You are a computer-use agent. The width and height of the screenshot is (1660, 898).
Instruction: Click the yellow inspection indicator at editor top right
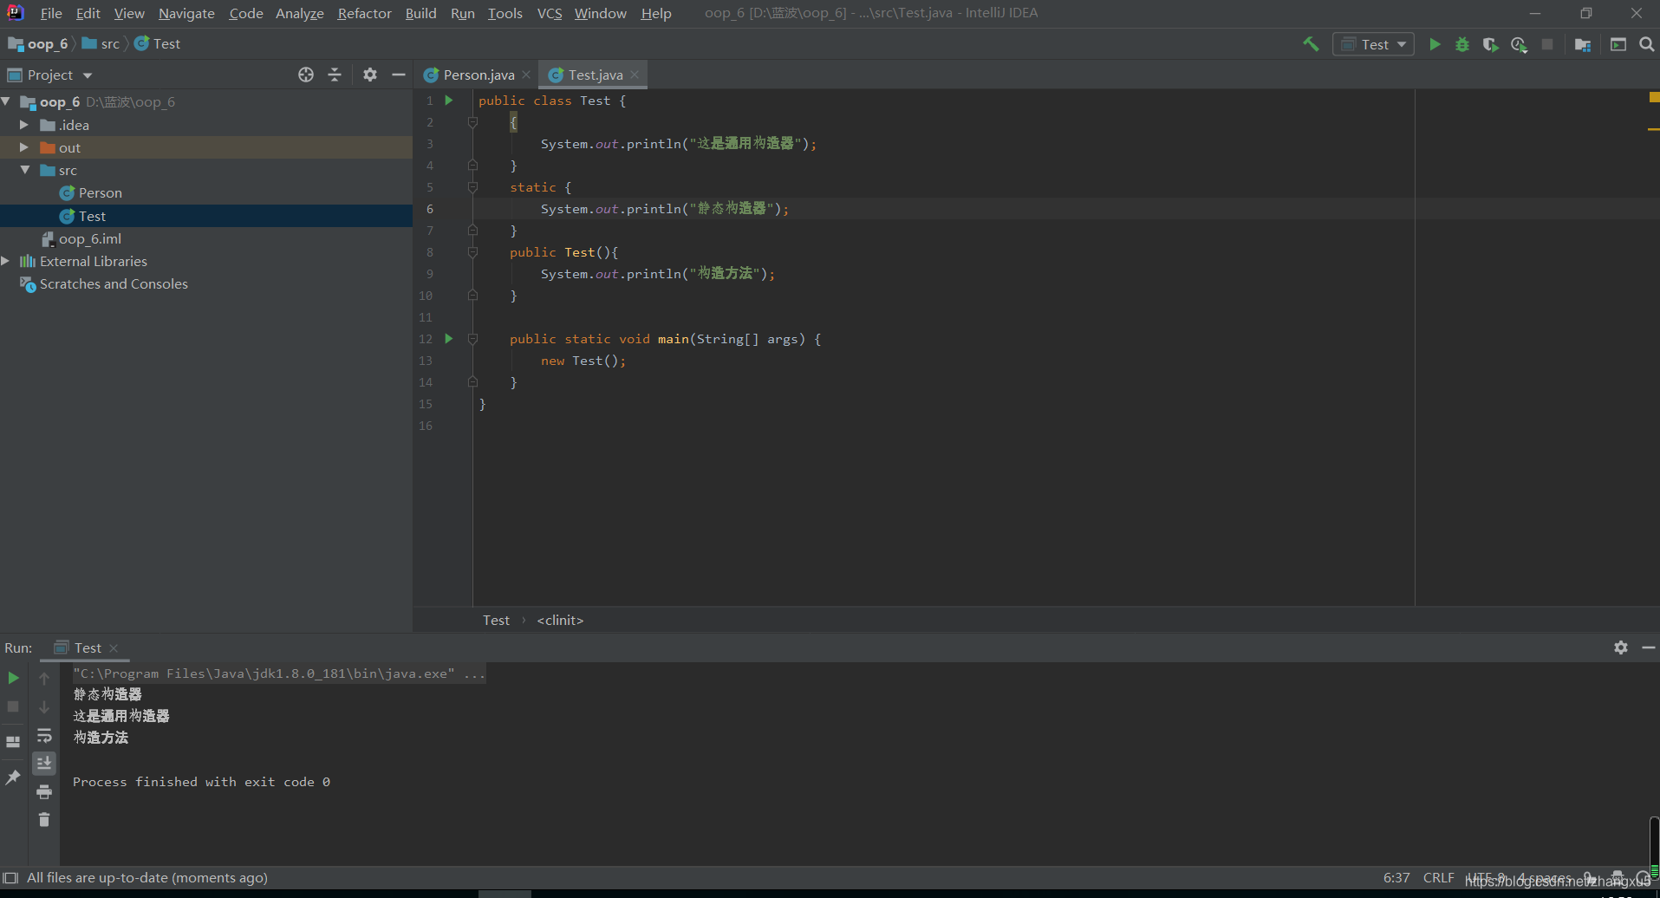(1654, 97)
